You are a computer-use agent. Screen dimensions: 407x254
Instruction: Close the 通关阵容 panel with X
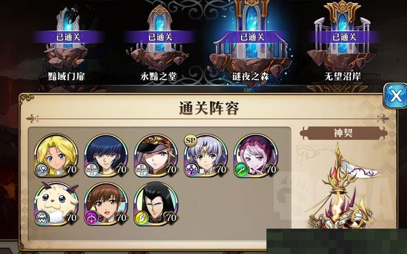pyautogui.click(x=396, y=96)
